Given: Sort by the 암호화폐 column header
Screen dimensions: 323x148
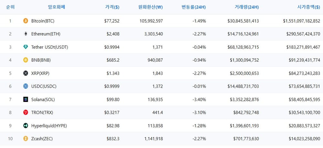Looking at the screenshot, I should 57,7.
